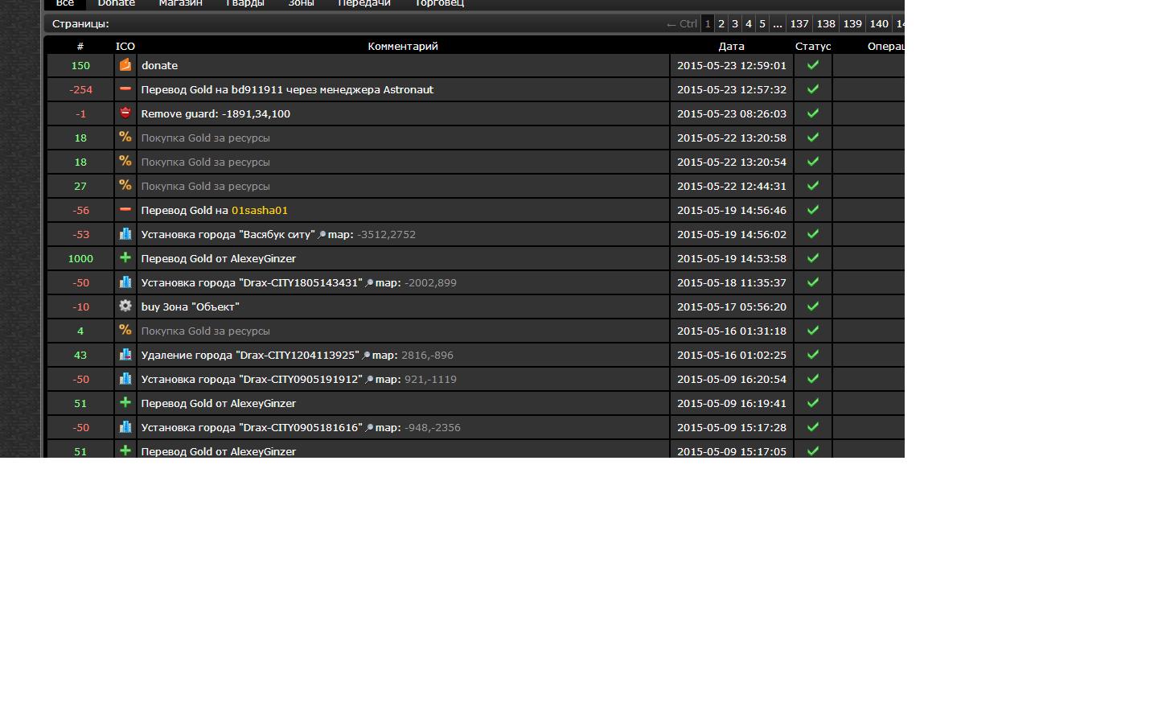Screen dimensions: 1158x724
Task: Click the ellipsis page button
Action: pyautogui.click(x=777, y=24)
